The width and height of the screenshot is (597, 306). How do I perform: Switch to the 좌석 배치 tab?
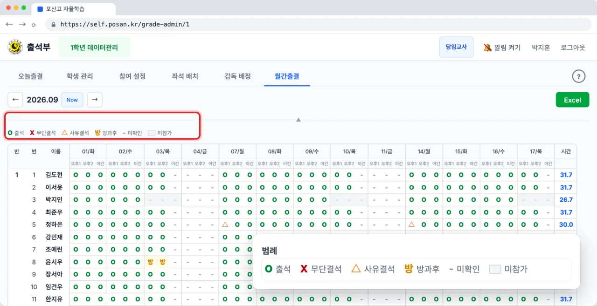coord(185,76)
